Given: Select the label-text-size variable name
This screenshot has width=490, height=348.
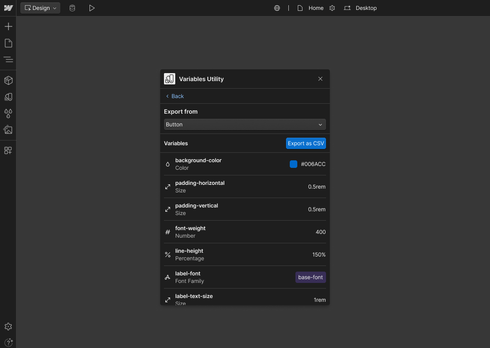Looking at the screenshot, I should 194,296.
